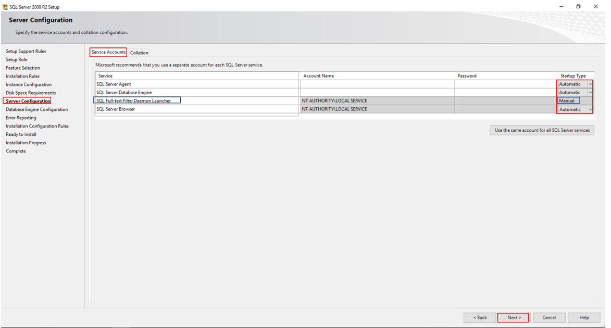Click the SQL Server Database Engine account name field

(377, 93)
